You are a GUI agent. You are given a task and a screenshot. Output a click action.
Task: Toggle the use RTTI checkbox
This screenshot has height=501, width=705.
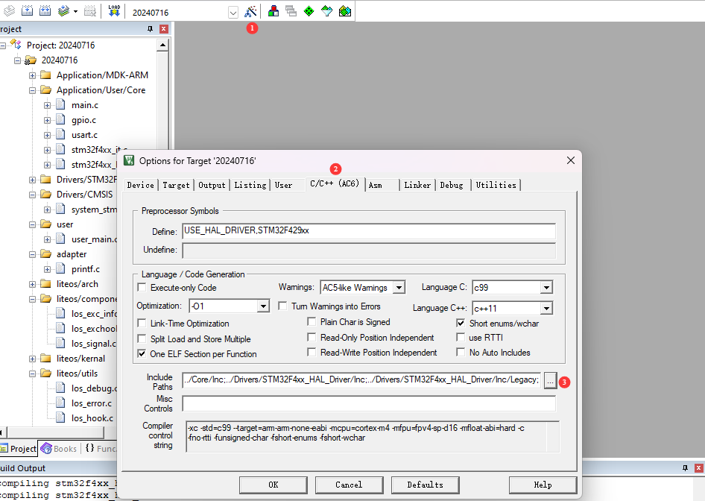[x=461, y=337]
